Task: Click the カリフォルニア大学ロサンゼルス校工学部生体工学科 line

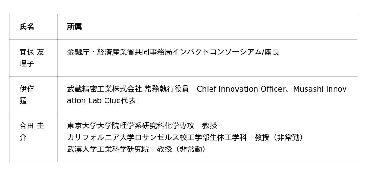Action: [x=157, y=137]
